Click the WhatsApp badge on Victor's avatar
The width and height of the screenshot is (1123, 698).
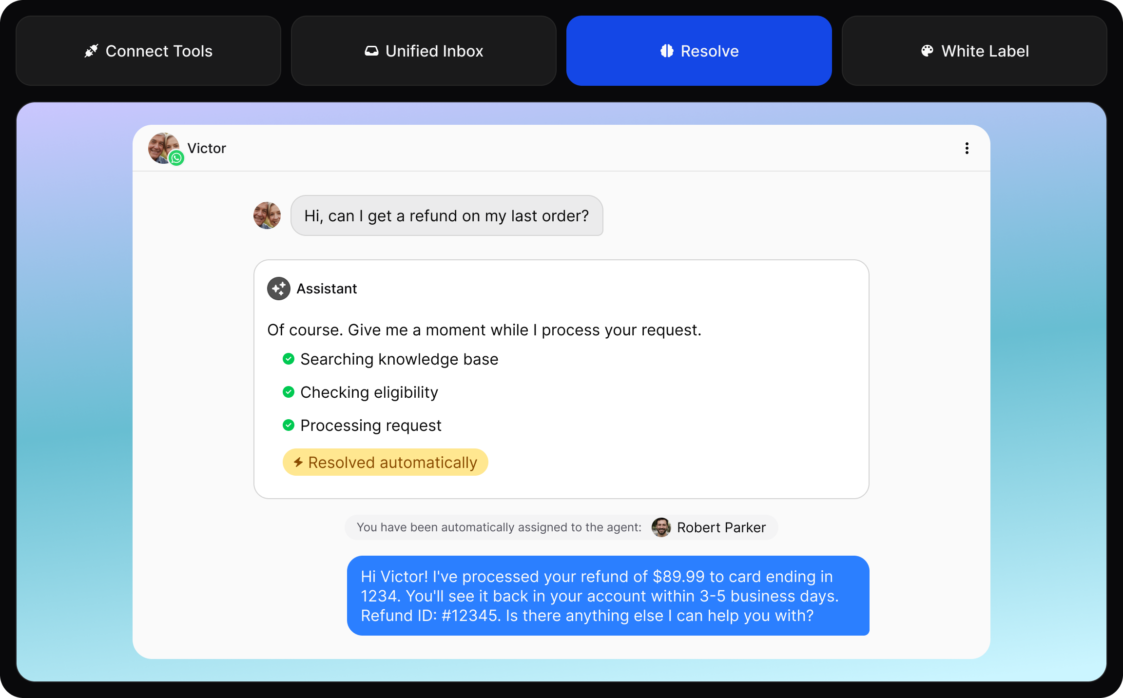176,158
